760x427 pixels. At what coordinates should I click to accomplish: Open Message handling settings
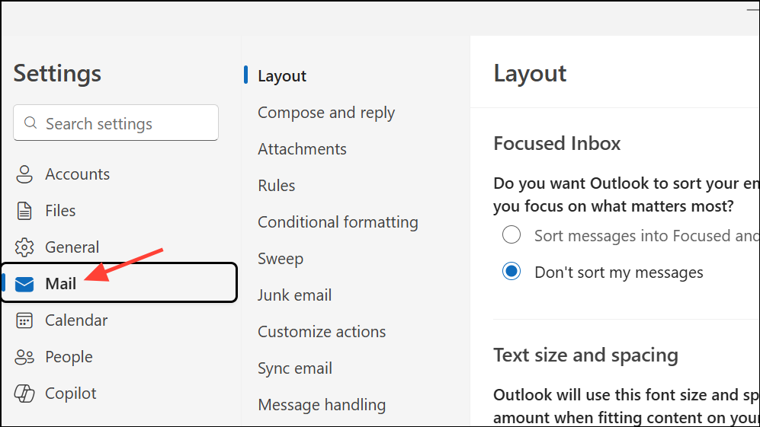point(322,405)
